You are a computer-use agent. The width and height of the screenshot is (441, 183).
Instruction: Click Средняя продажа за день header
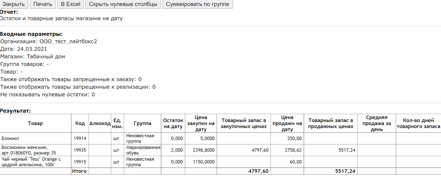pyautogui.click(x=377, y=123)
